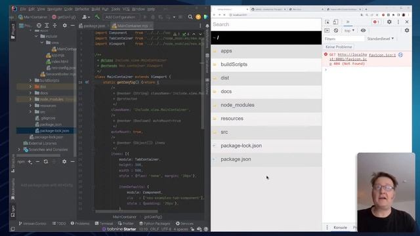Click the favicon.ico:1 source link in console
The height and width of the screenshot is (236, 420).
[382, 55]
